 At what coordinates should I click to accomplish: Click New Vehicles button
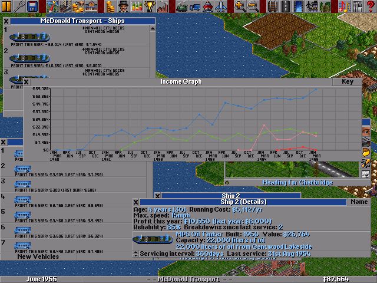(38, 257)
